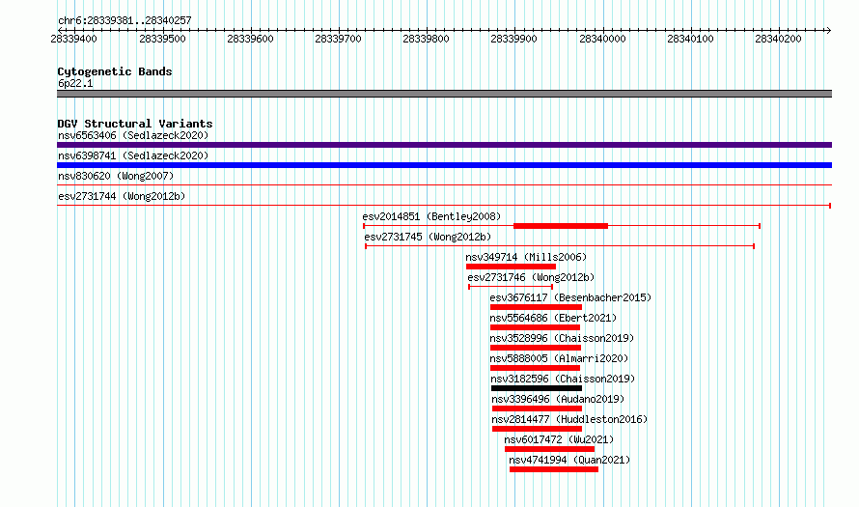Click ruler position 28340100
Image resolution: width=859 pixels, height=507 pixels.
[691, 39]
